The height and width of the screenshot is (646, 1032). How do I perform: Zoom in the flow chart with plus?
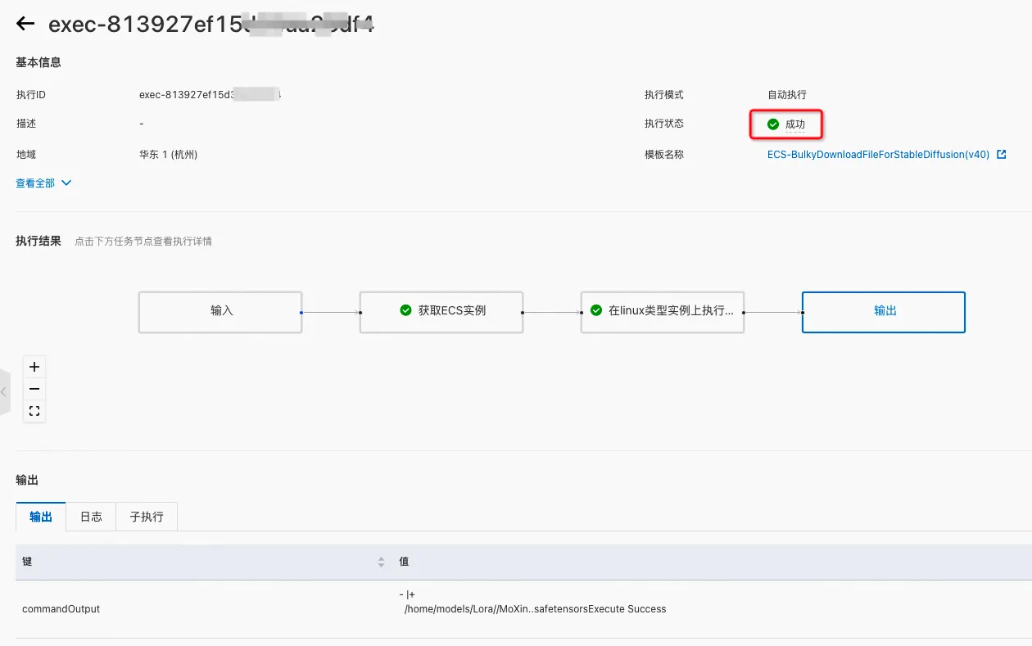pyautogui.click(x=34, y=367)
